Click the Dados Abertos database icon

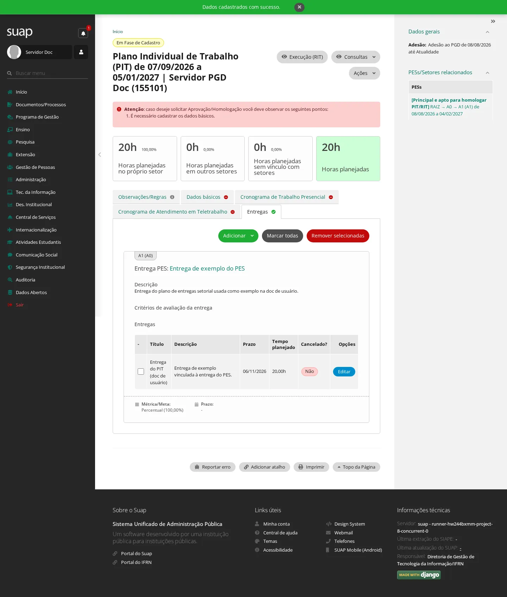coord(10,292)
